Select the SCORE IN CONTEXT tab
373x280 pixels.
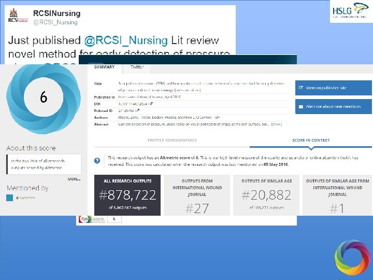(311, 140)
